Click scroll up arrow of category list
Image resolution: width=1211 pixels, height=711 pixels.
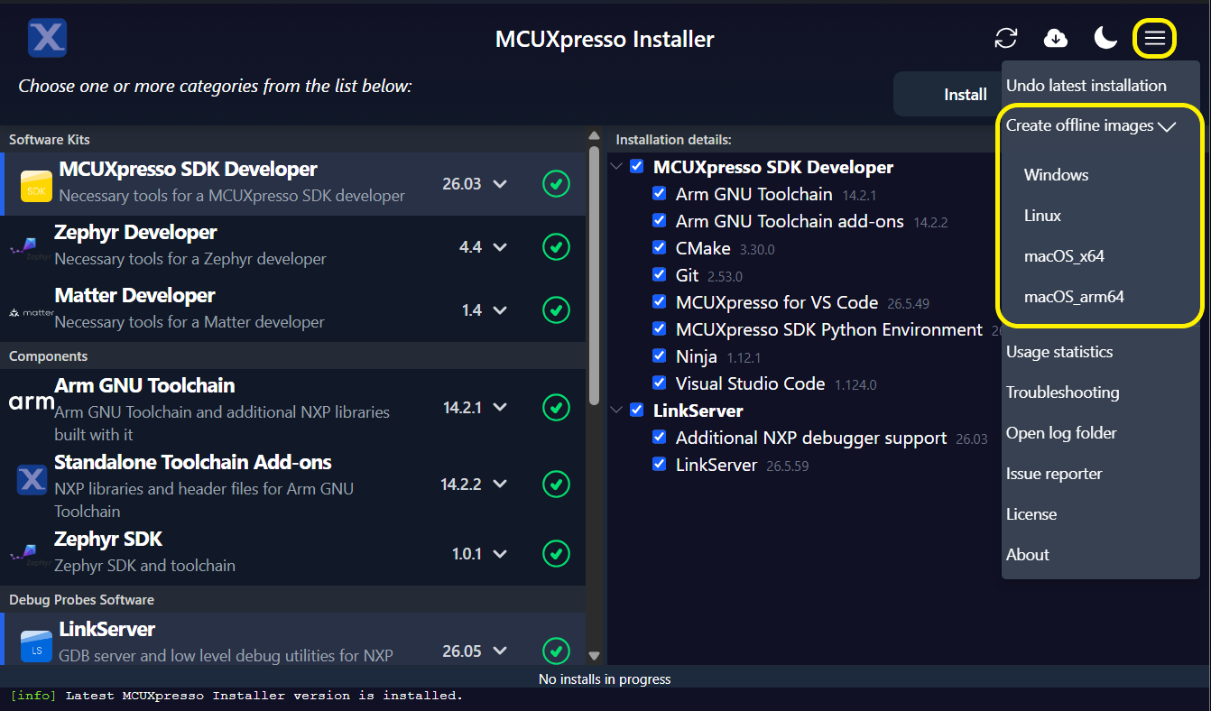click(594, 135)
